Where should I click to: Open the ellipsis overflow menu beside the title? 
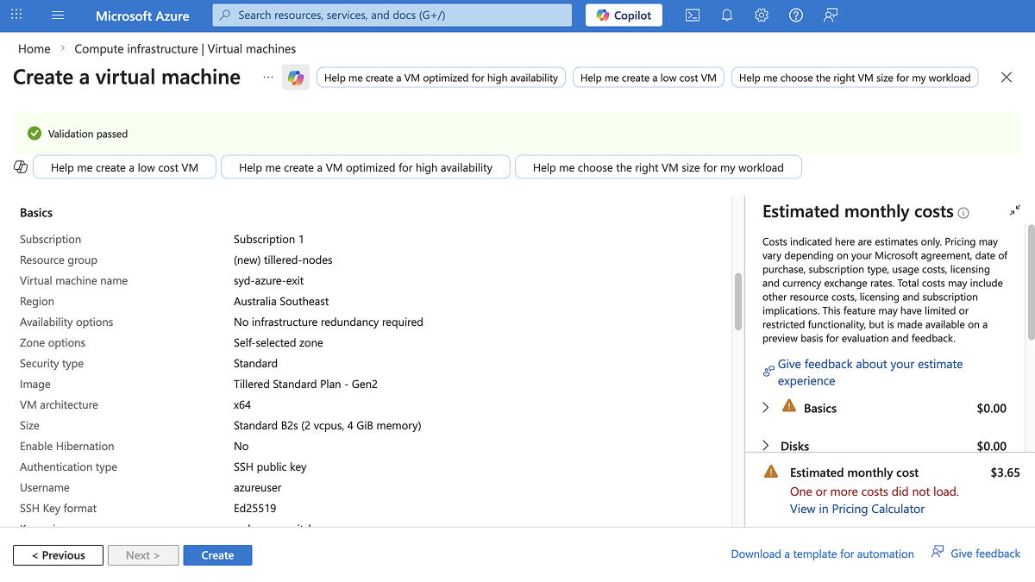(267, 78)
